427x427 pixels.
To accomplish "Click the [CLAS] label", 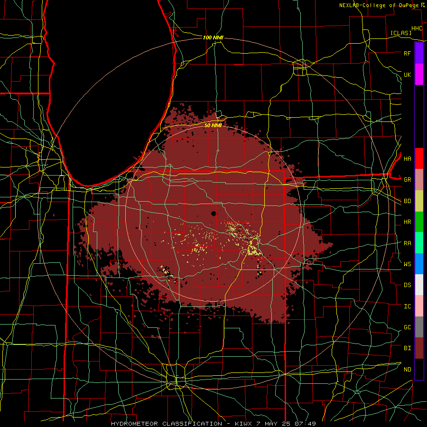I will click(x=401, y=33).
